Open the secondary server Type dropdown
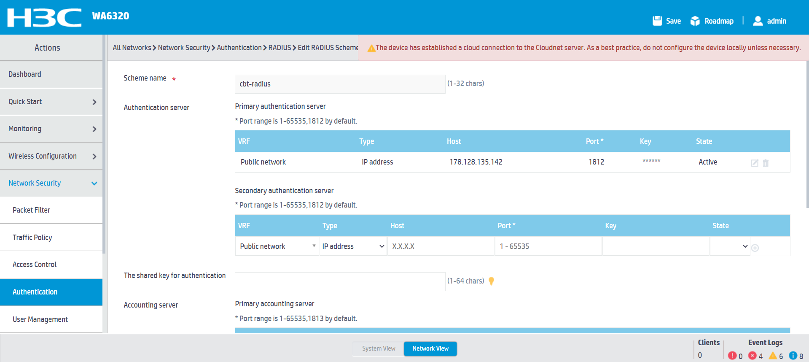The width and height of the screenshot is (809, 362). pyautogui.click(x=353, y=246)
